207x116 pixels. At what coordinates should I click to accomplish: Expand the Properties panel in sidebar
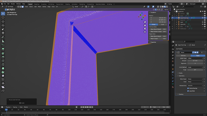point(153,42)
